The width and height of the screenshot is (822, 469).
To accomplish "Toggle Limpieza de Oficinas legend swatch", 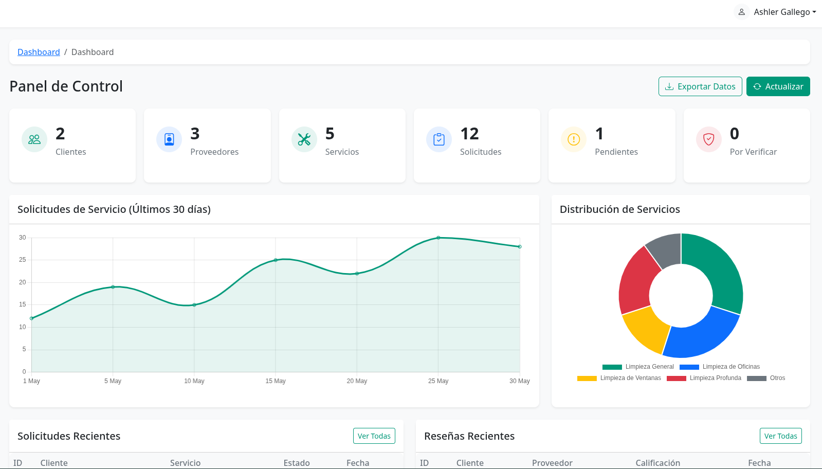I will 689,367.
